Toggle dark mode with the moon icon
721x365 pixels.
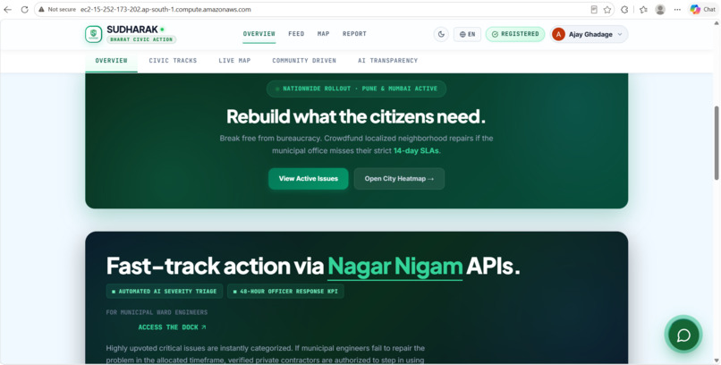441,34
